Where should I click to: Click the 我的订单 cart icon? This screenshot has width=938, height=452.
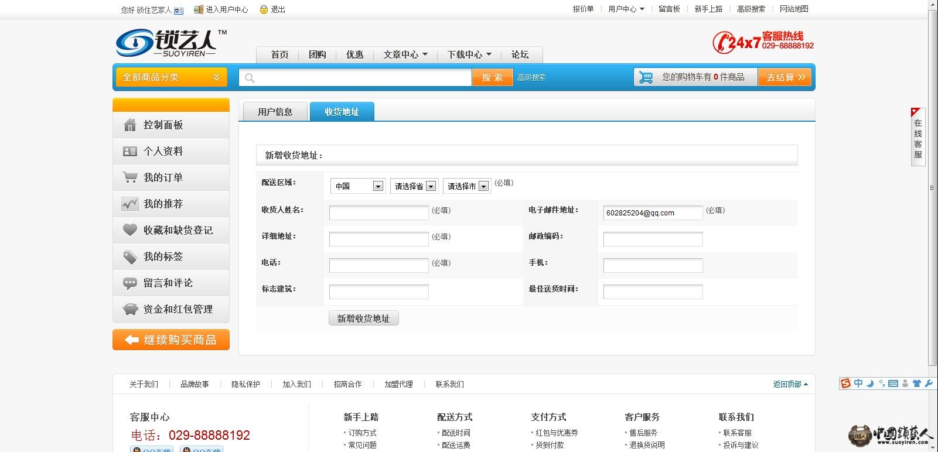point(130,177)
